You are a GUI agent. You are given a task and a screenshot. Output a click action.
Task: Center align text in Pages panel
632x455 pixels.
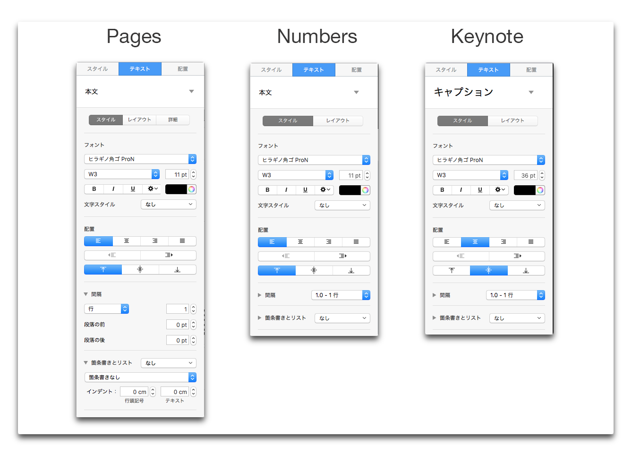127,241
